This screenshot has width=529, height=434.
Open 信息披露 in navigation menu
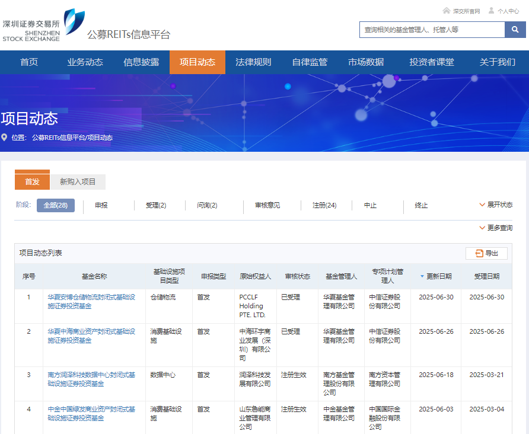(141, 62)
